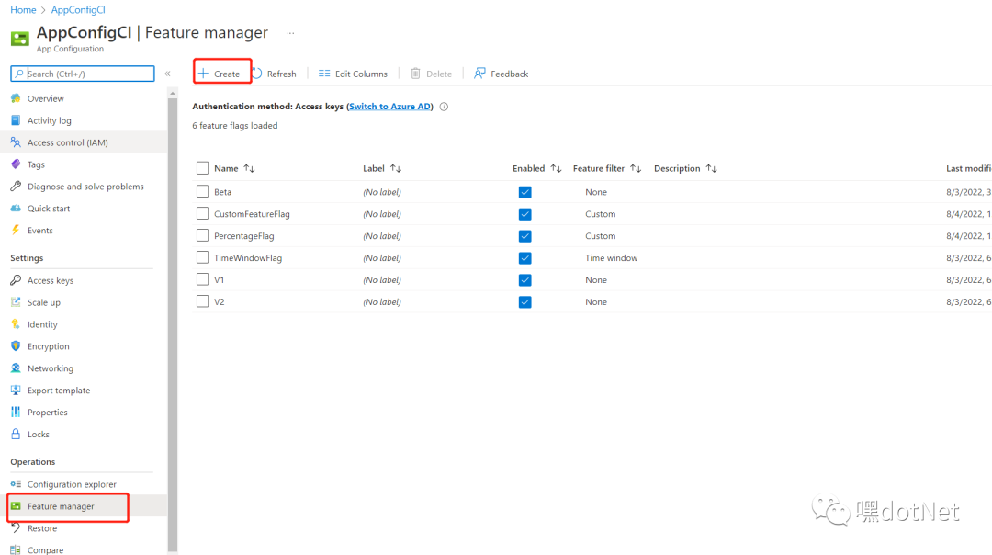Screen dimensions: 992x555
Task: Sort by Enabled column arrows
Action: pos(556,168)
